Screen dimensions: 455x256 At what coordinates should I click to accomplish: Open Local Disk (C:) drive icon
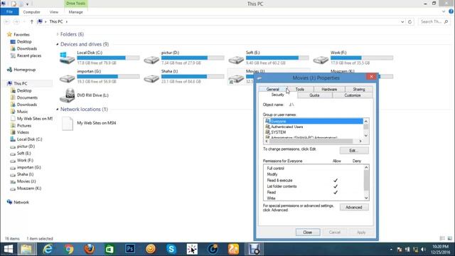point(67,58)
